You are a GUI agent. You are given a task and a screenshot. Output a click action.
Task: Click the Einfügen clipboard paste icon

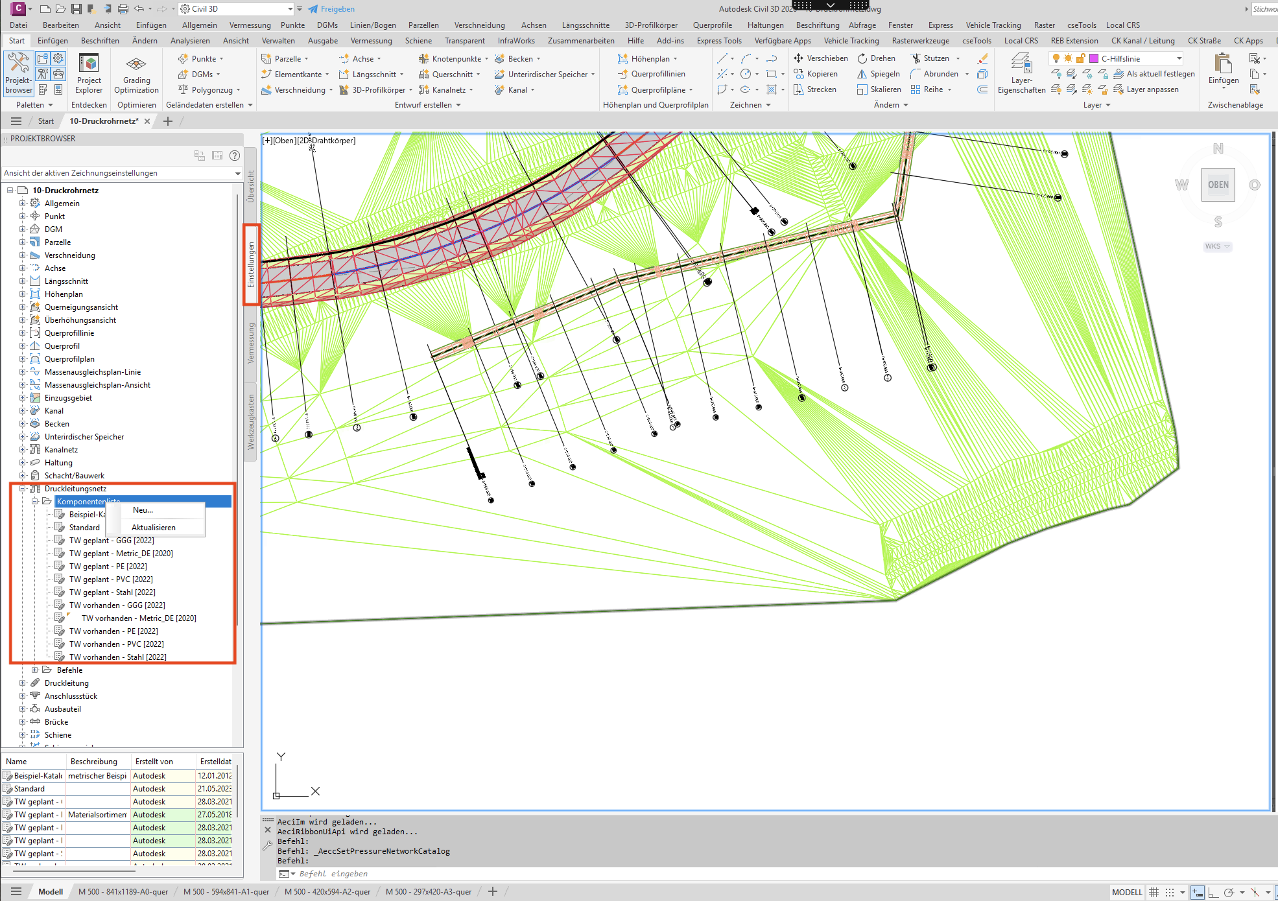(x=1224, y=65)
